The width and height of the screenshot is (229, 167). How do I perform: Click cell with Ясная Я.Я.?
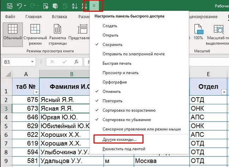click(64, 109)
